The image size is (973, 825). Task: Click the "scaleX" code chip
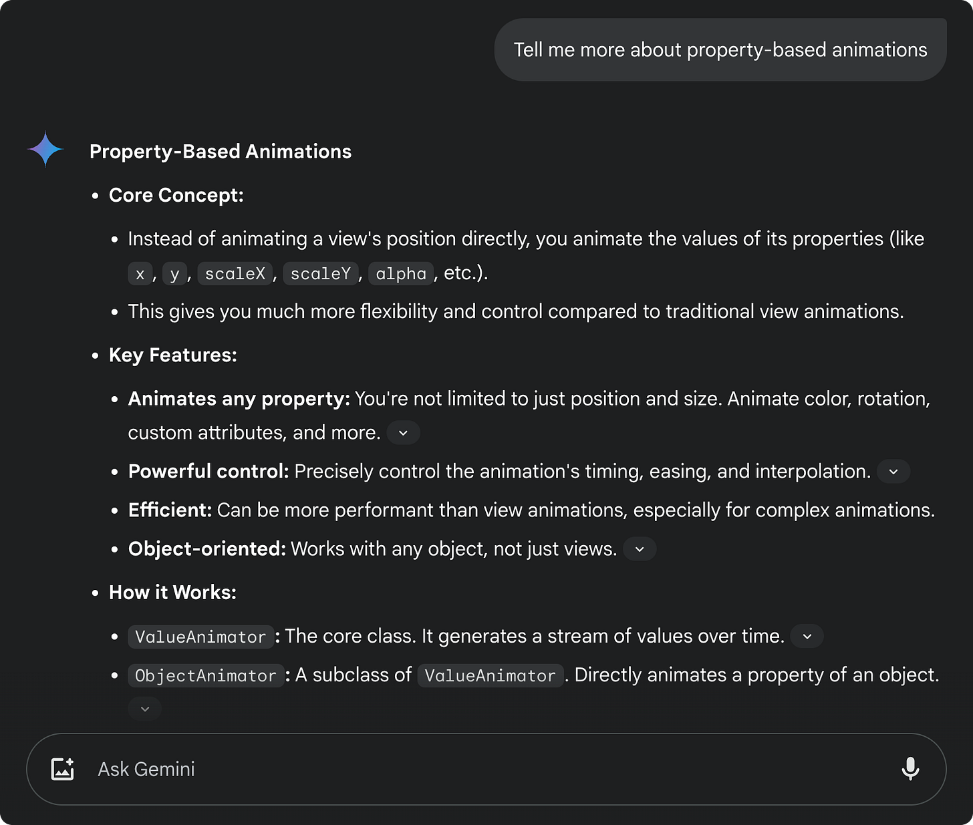[x=235, y=274]
